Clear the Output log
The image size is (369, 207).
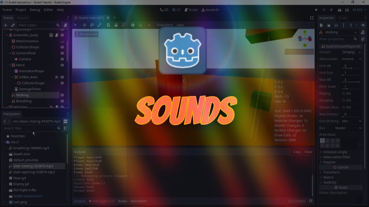[x=308, y=152]
